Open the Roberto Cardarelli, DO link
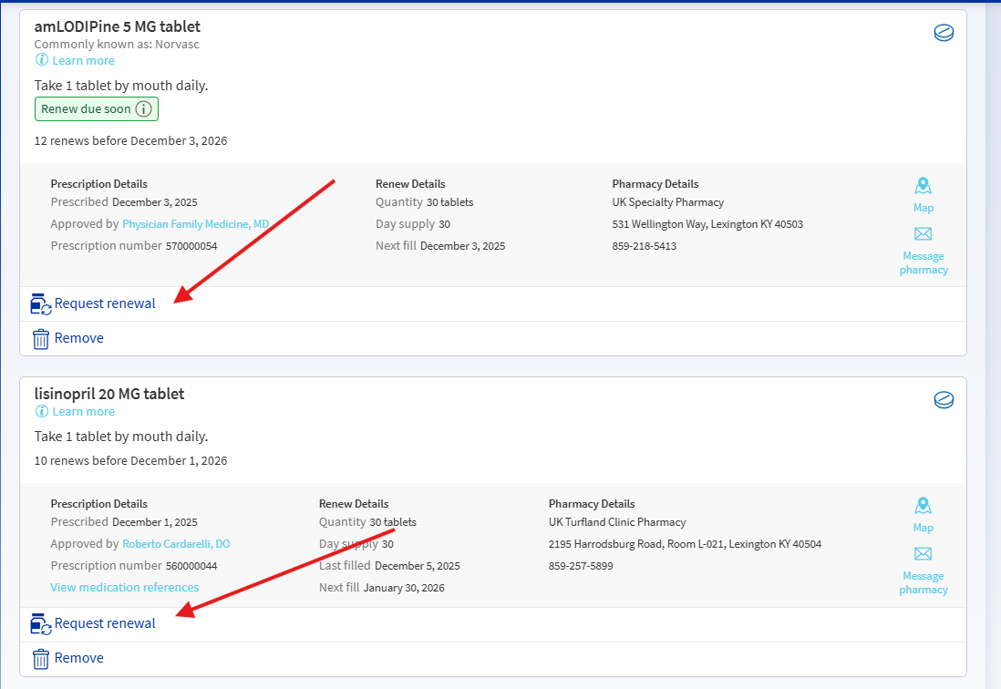1001x689 pixels. coord(175,543)
